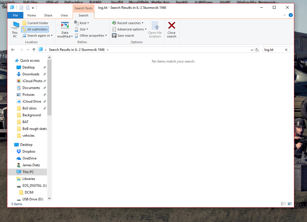Open BoS skins folder in sidebar
307x222 pixels.
29,109
